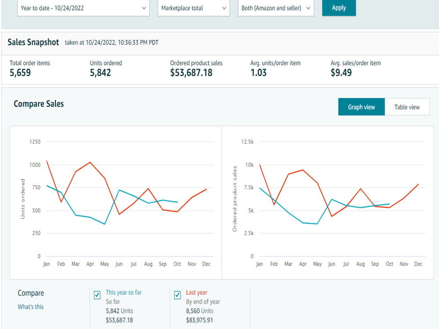
Task: Open the What's this link
Action: click(x=31, y=307)
